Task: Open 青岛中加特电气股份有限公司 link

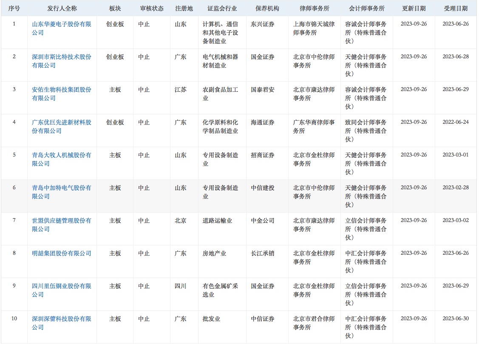Action: [61, 191]
